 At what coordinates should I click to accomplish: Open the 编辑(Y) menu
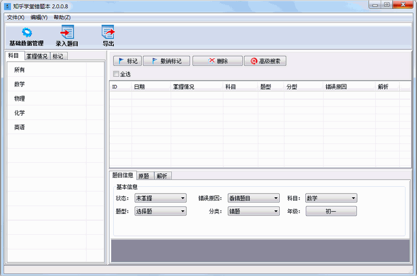39,17
